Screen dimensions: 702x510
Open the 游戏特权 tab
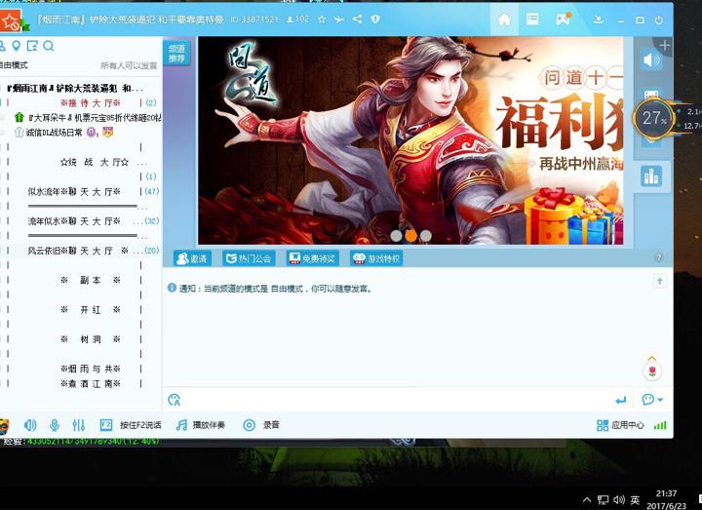pyautogui.click(x=376, y=258)
